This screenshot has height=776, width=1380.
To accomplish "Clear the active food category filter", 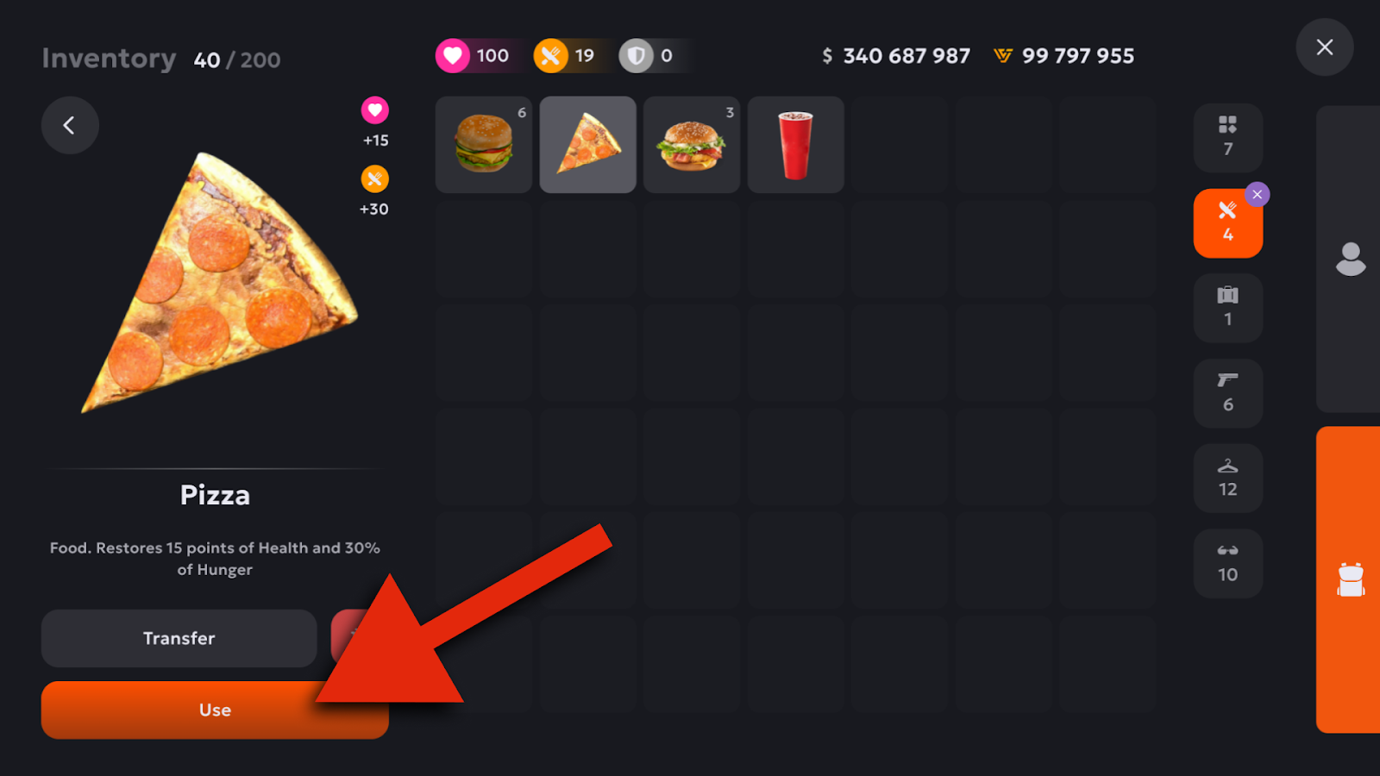I will 1258,195.
